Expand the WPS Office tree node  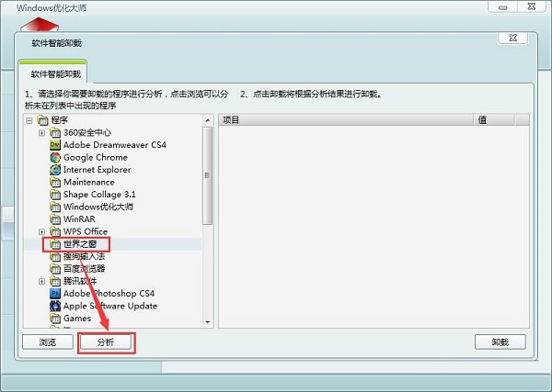[42, 232]
